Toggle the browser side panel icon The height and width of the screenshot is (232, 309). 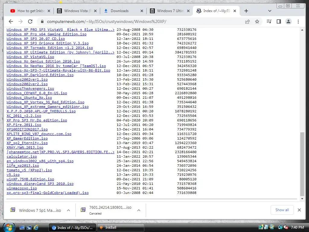coord(279,21)
